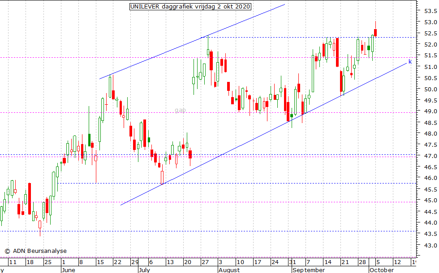Click the June month label
This screenshot has width=439, height=273.
click(x=68, y=270)
